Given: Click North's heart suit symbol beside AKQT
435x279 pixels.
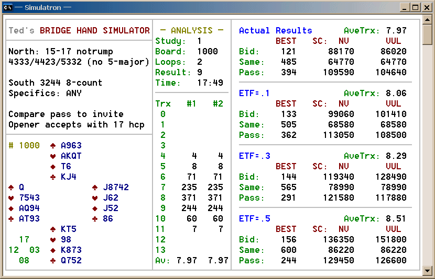Looking at the screenshot, I should tap(53, 156).
